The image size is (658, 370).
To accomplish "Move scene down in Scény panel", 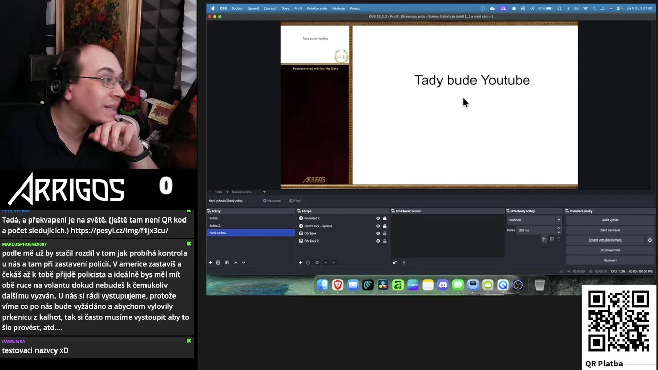I will (244, 263).
